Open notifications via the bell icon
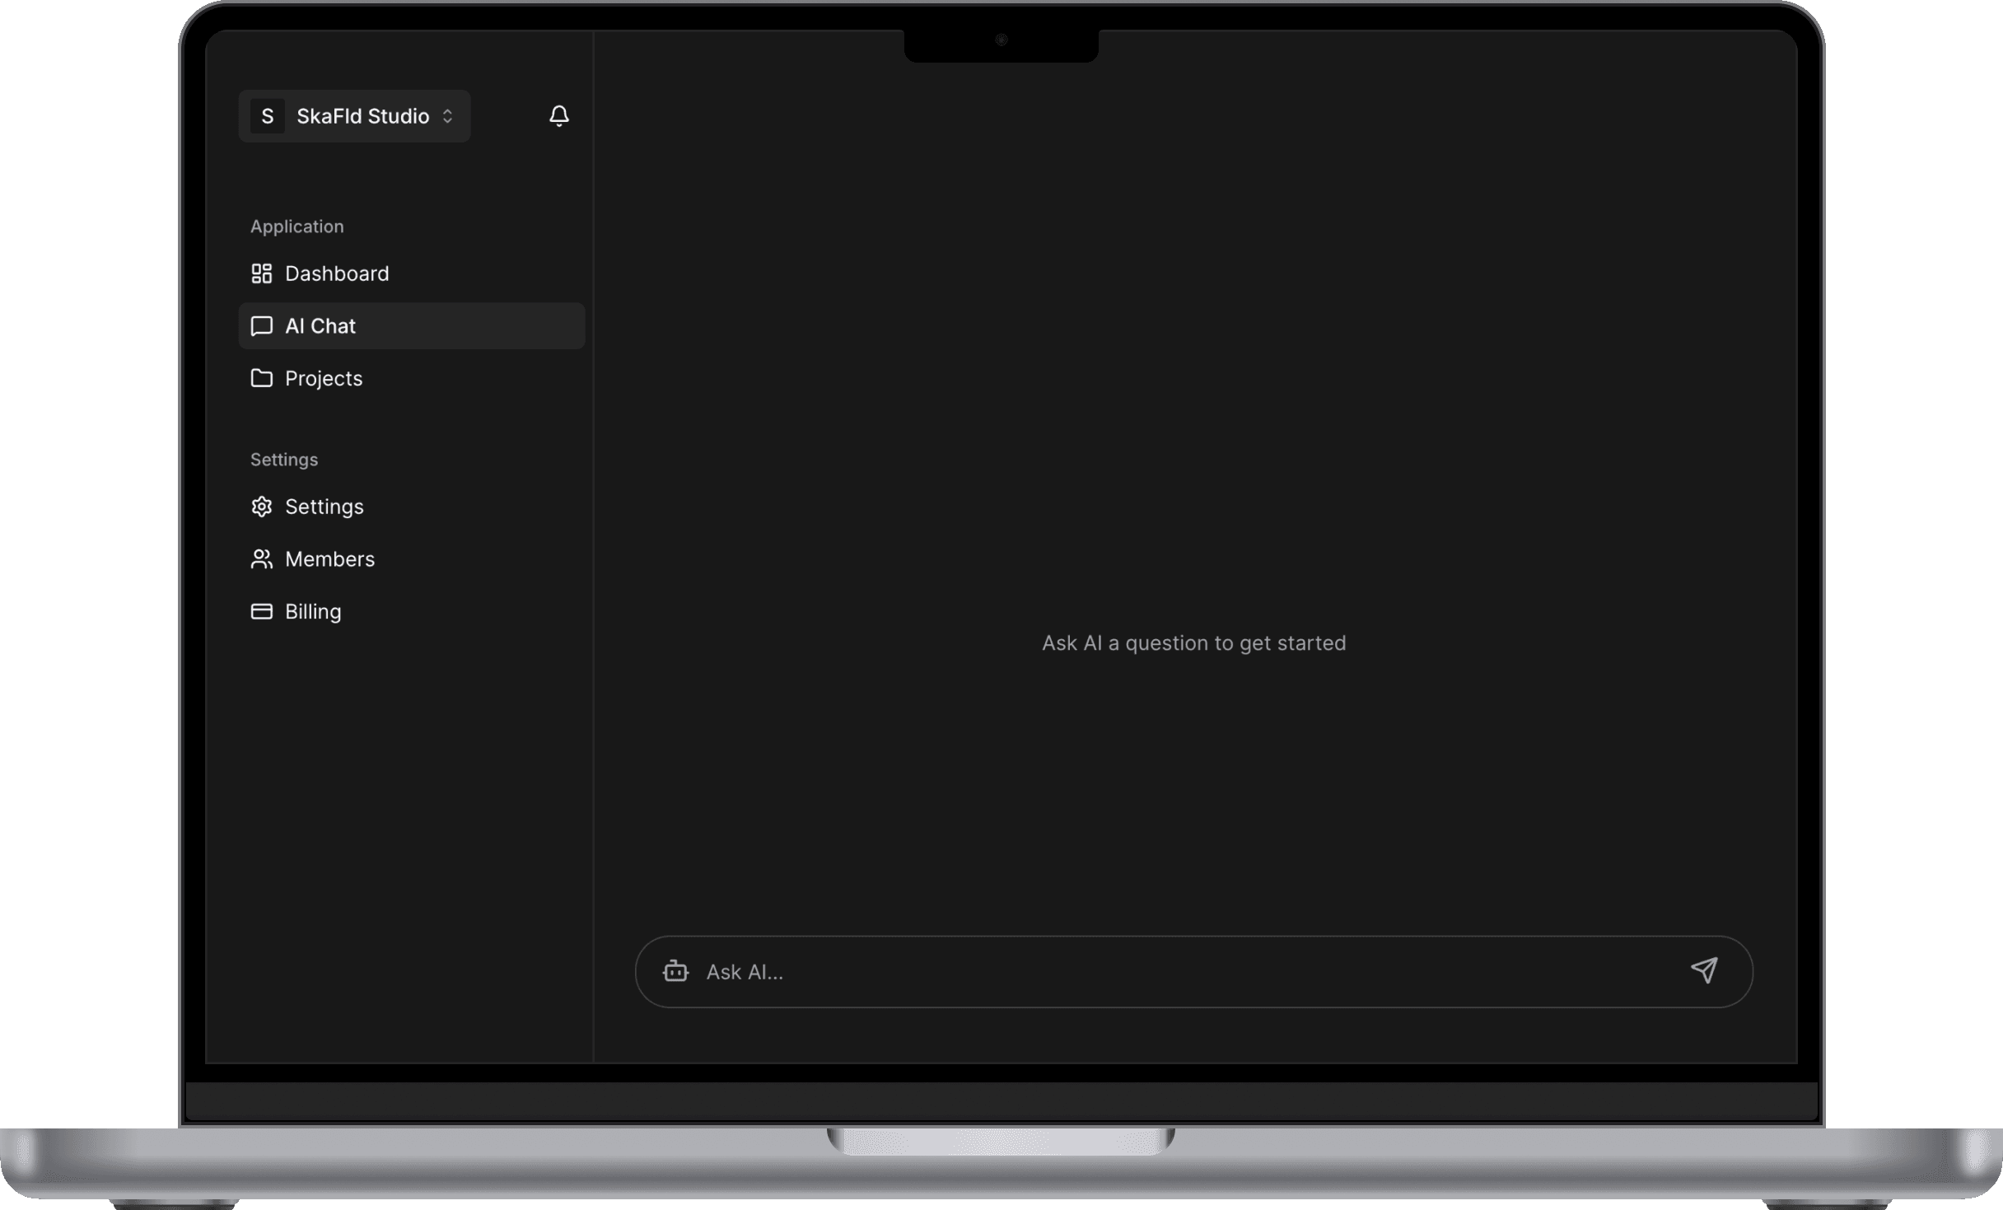2003x1210 pixels. point(558,116)
